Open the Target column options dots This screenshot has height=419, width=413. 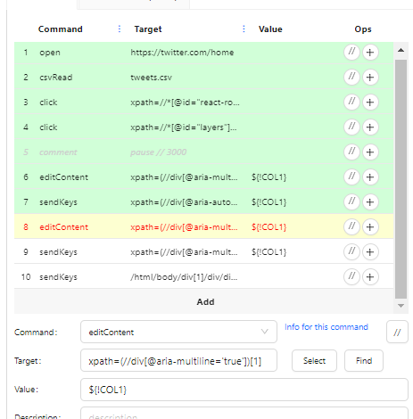pyautogui.click(x=244, y=29)
